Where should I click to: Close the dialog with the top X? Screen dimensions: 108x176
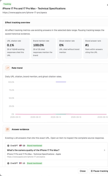point(107,5)
